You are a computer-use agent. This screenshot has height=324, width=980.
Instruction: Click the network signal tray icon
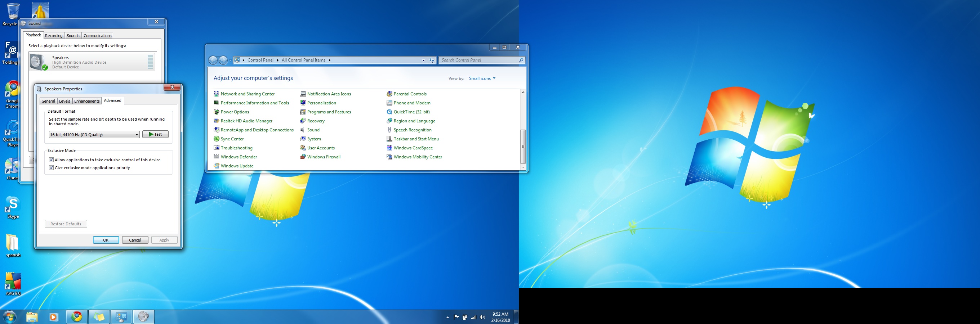coord(474,317)
